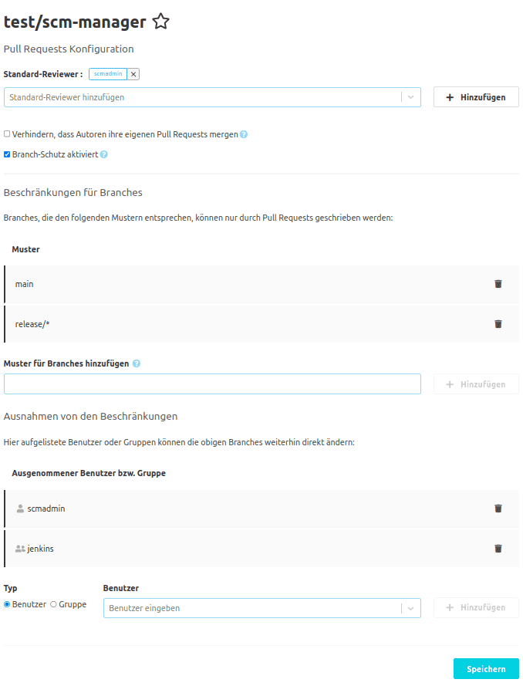
Task: Remove scmadmin from exceptions via trash icon
Action: (498, 509)
